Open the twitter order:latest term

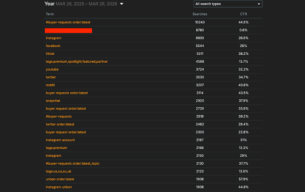coord(60,124)
